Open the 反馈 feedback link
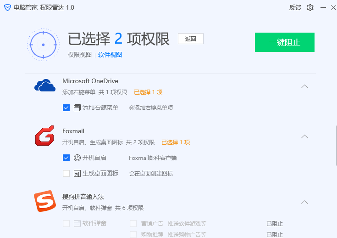Screen dimensions: 337x238 tap(295, 8)
